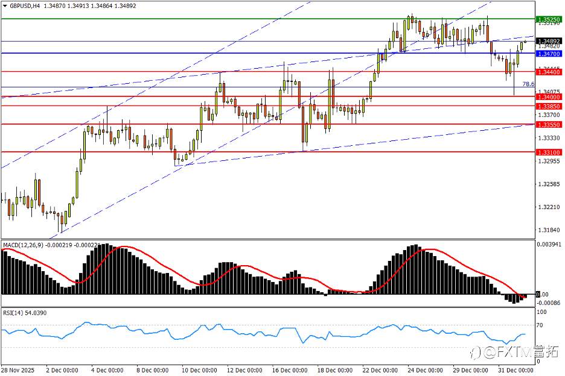The width and height of the screenshot is (565, 376).
Task: Click the RSI 70 level scale label
Action: coord(540,325)
